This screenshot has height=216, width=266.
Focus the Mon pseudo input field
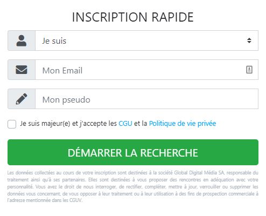147,99
